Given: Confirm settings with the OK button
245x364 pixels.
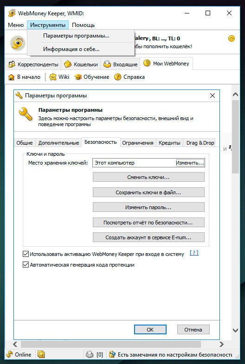Looking at the screenshot, I should click(150, 329).
